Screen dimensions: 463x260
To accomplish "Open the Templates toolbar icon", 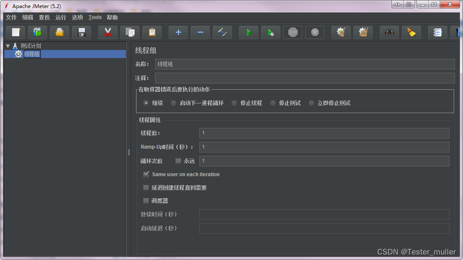I will pos(37,33).
